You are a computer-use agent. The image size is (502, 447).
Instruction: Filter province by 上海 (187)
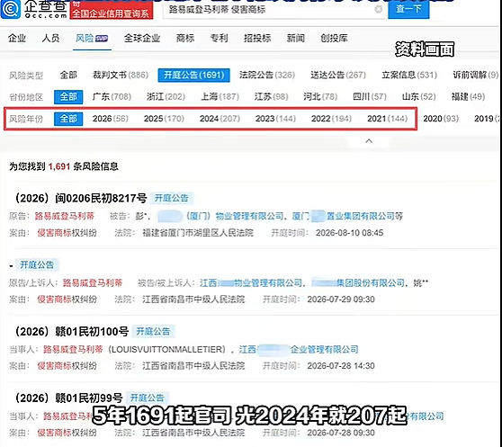[220, 96]
